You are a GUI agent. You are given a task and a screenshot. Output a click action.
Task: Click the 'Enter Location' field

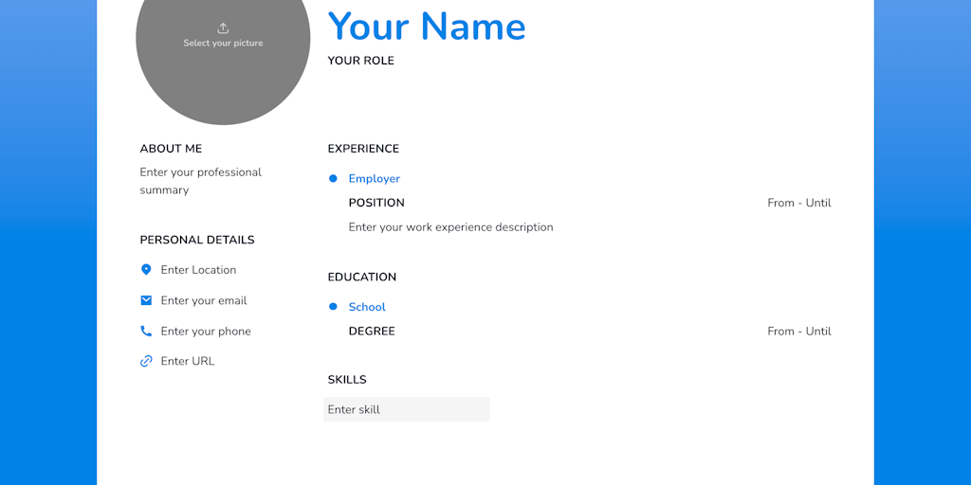(198, 270)
